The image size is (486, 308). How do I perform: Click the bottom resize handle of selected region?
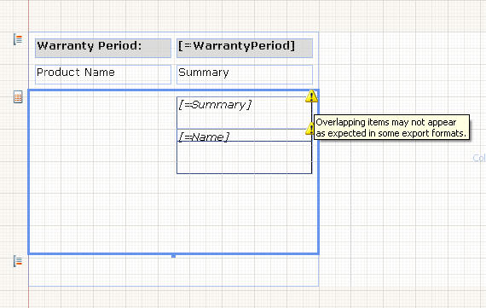174,256
